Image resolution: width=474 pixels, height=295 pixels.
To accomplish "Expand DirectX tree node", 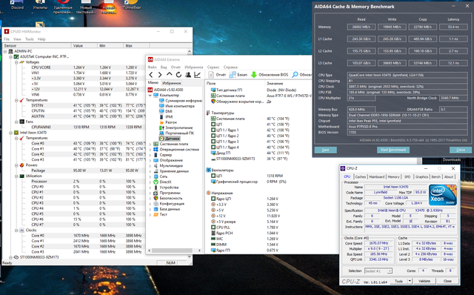I will (x=150, y=182).
